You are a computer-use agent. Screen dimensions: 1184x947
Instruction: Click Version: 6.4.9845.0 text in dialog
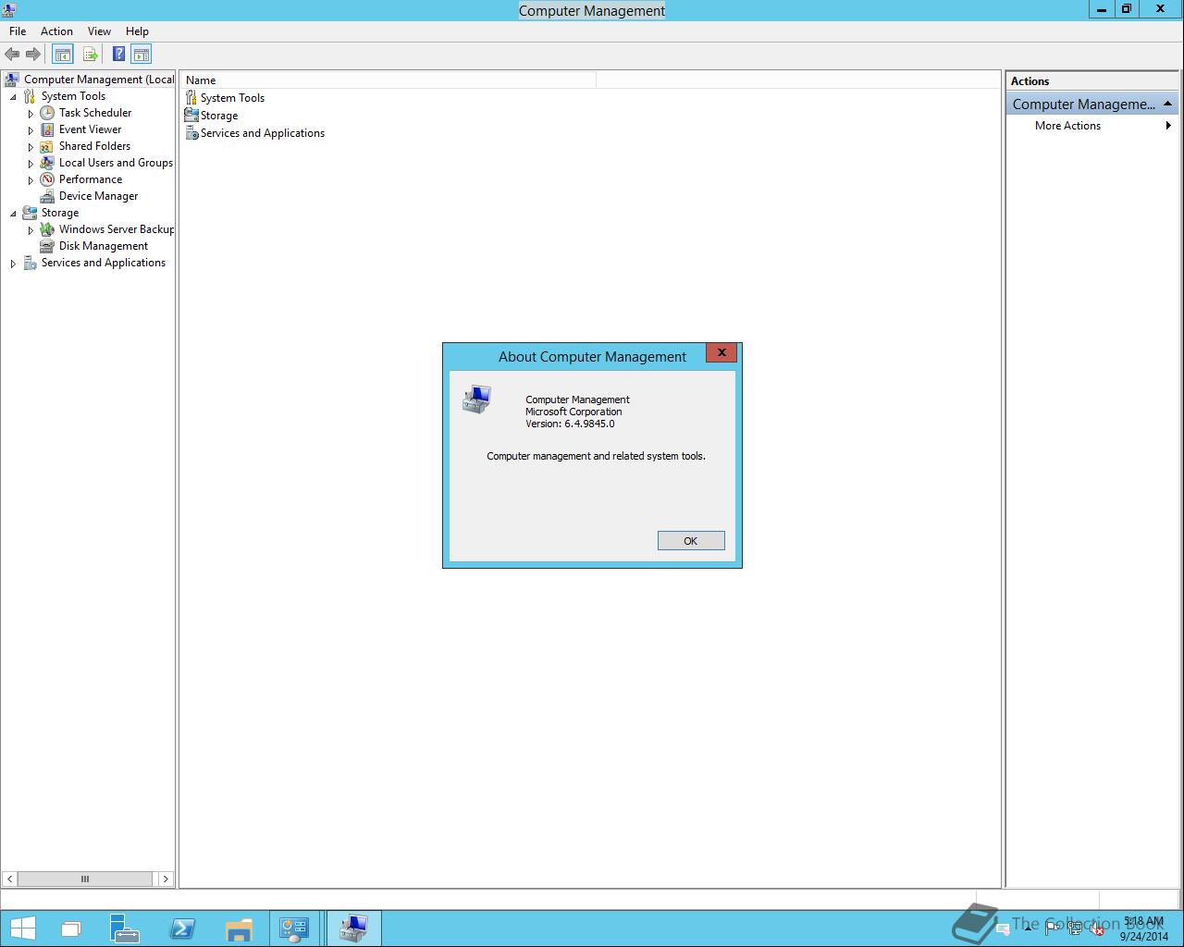(x=570, y=424)
